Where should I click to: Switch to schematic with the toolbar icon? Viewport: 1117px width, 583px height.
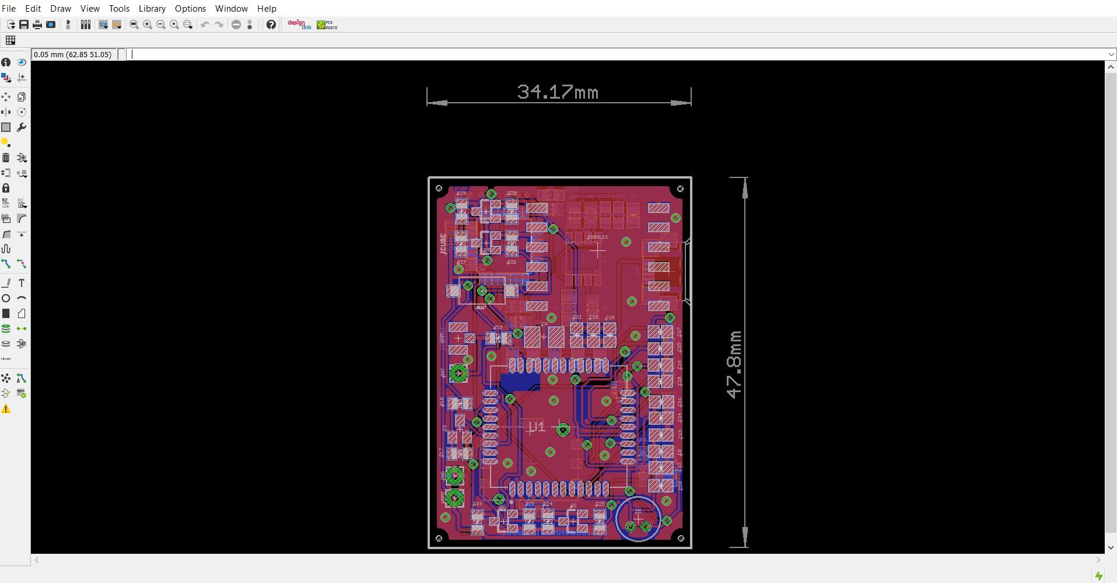[68, 25]
